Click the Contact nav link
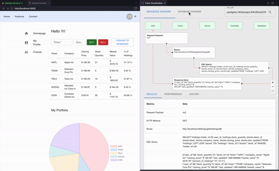 click(x=33, y=17)
